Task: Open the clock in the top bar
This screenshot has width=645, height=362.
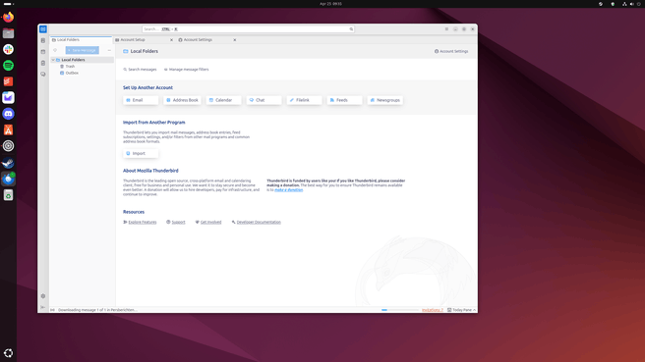Action: pos(330,4)
